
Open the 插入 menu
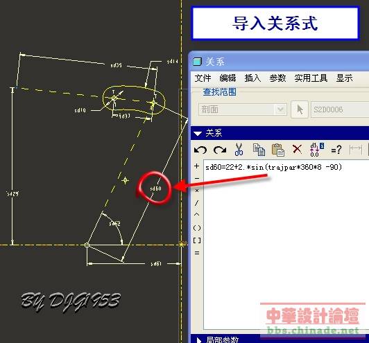pos(252,78)
